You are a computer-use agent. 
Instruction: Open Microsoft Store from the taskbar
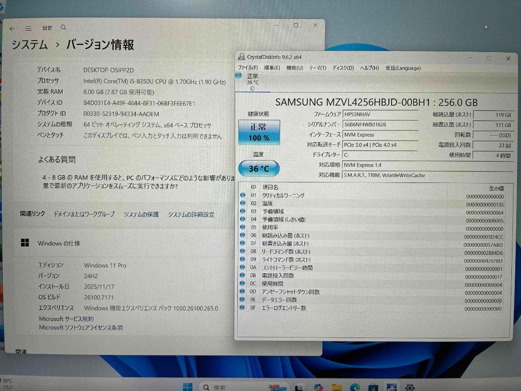(373, 387)
